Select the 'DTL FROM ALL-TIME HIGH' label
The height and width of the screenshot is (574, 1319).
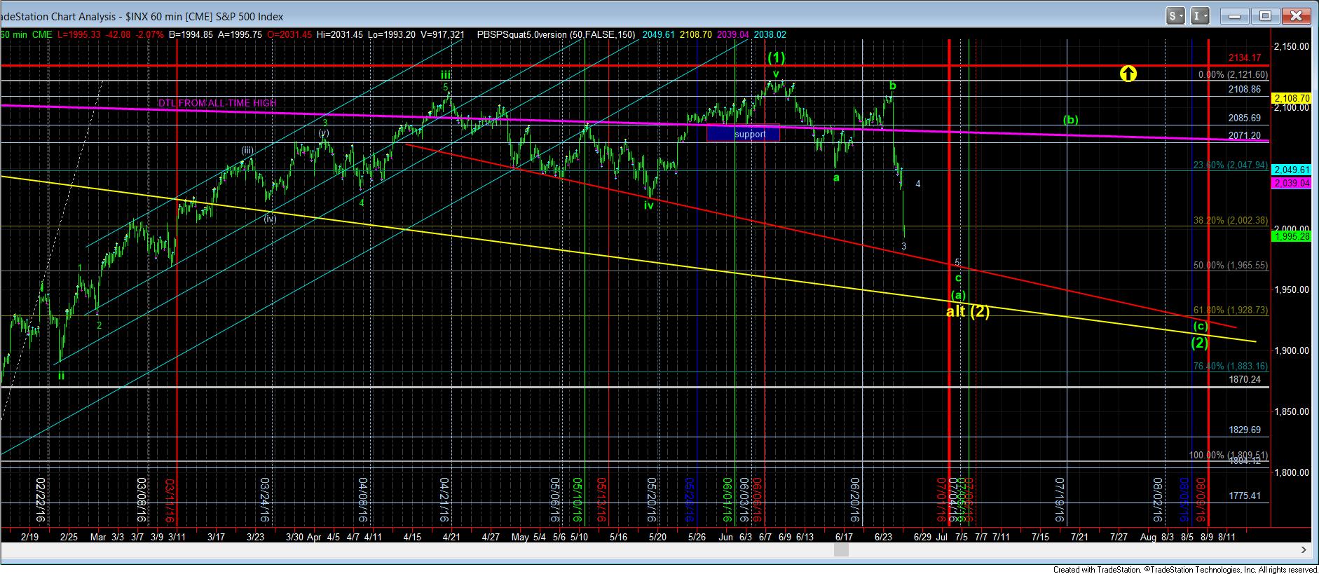pyautogui.click(x=217, y=103)
